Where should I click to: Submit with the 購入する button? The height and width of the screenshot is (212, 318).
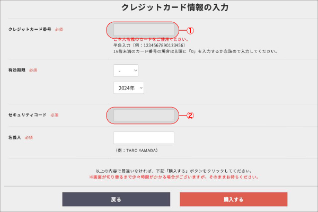tap(233, 199)
